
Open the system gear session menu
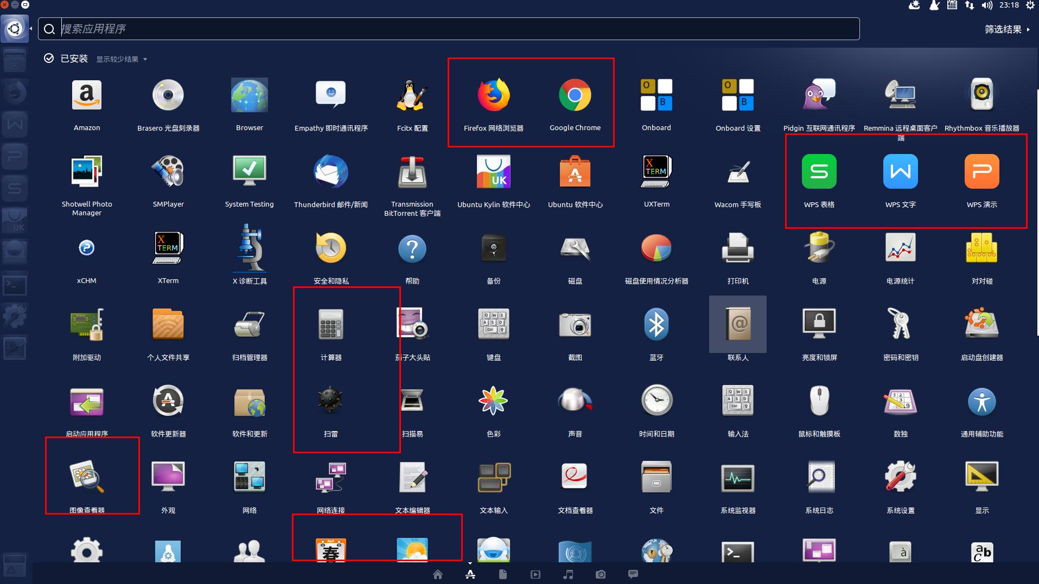[x=1030, y=5]
